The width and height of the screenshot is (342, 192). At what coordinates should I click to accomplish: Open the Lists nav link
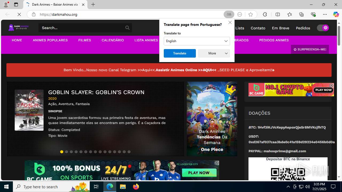[x=240, y=28]
